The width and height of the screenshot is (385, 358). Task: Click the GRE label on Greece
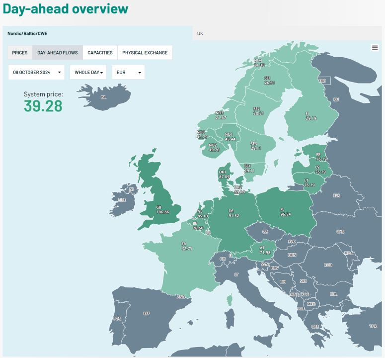315,327
